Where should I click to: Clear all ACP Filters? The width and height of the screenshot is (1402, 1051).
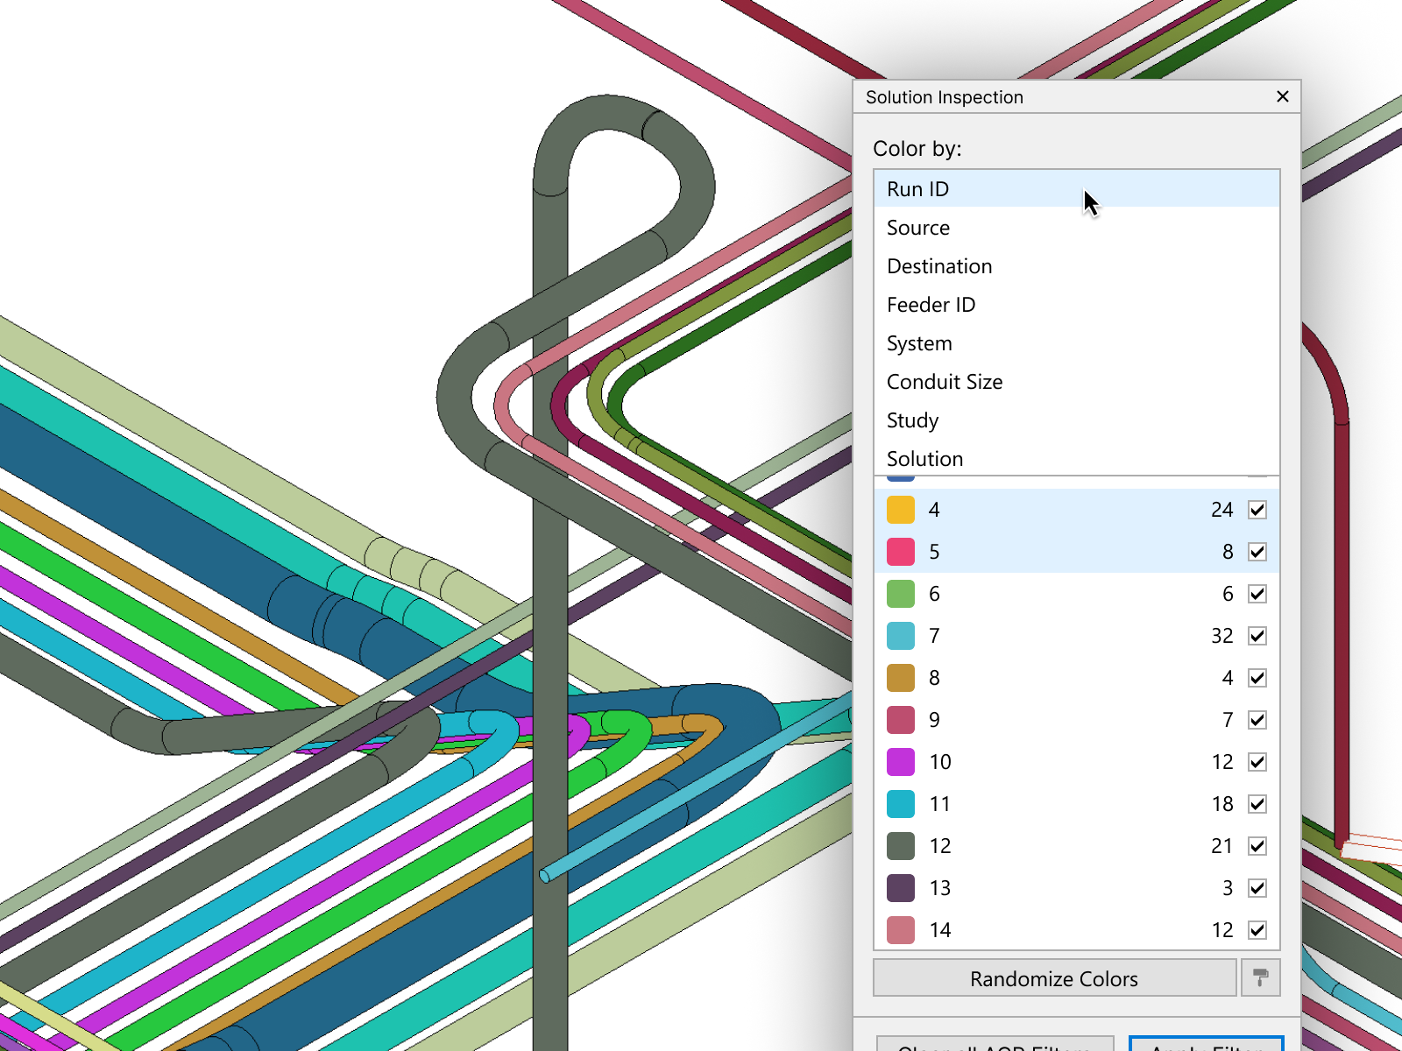(x=995, y=1044)
